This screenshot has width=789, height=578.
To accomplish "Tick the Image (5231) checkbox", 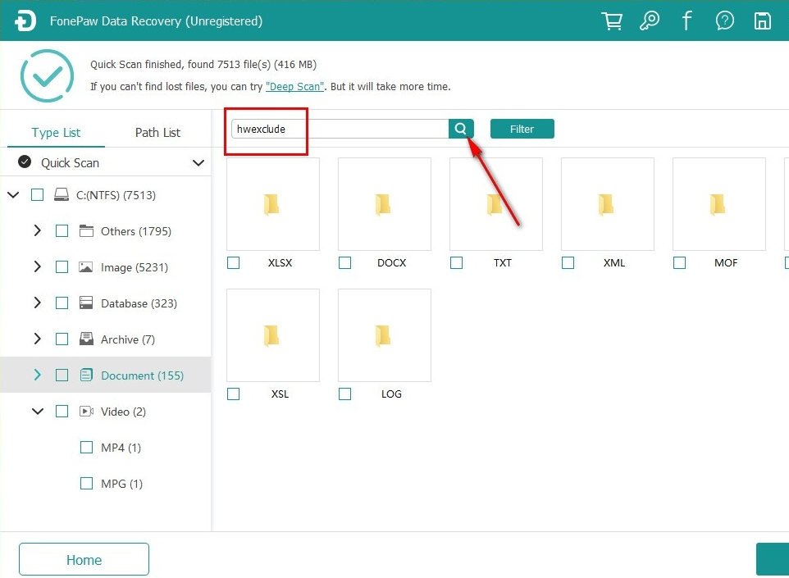I will (x=62, y=266).
